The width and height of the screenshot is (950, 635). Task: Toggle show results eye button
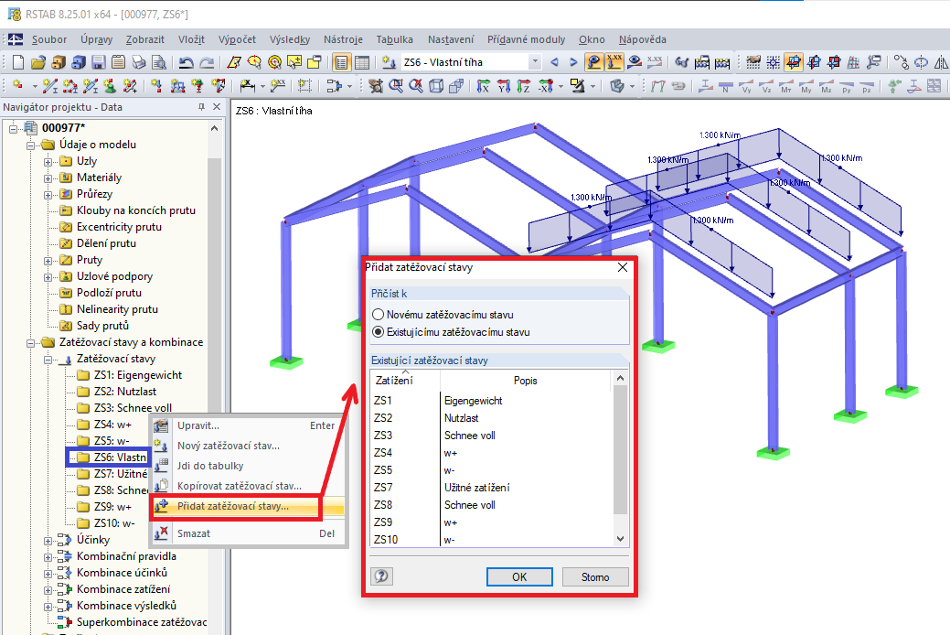pyautogui.click(x=635, y=62)
